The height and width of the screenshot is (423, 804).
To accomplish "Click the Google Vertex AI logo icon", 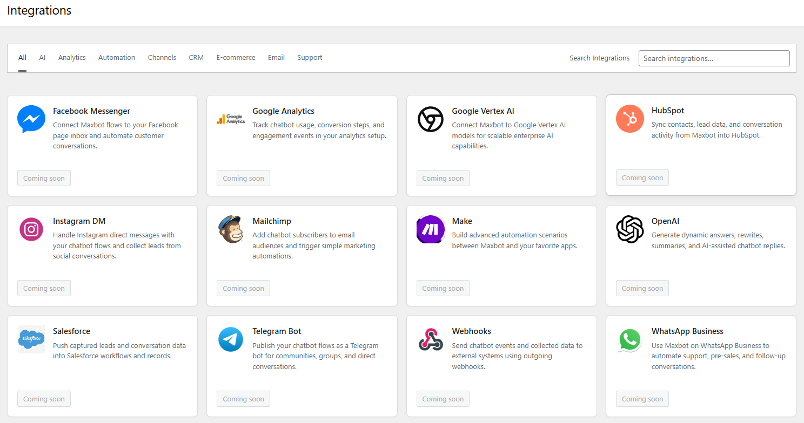I will [x=431, y=119].
